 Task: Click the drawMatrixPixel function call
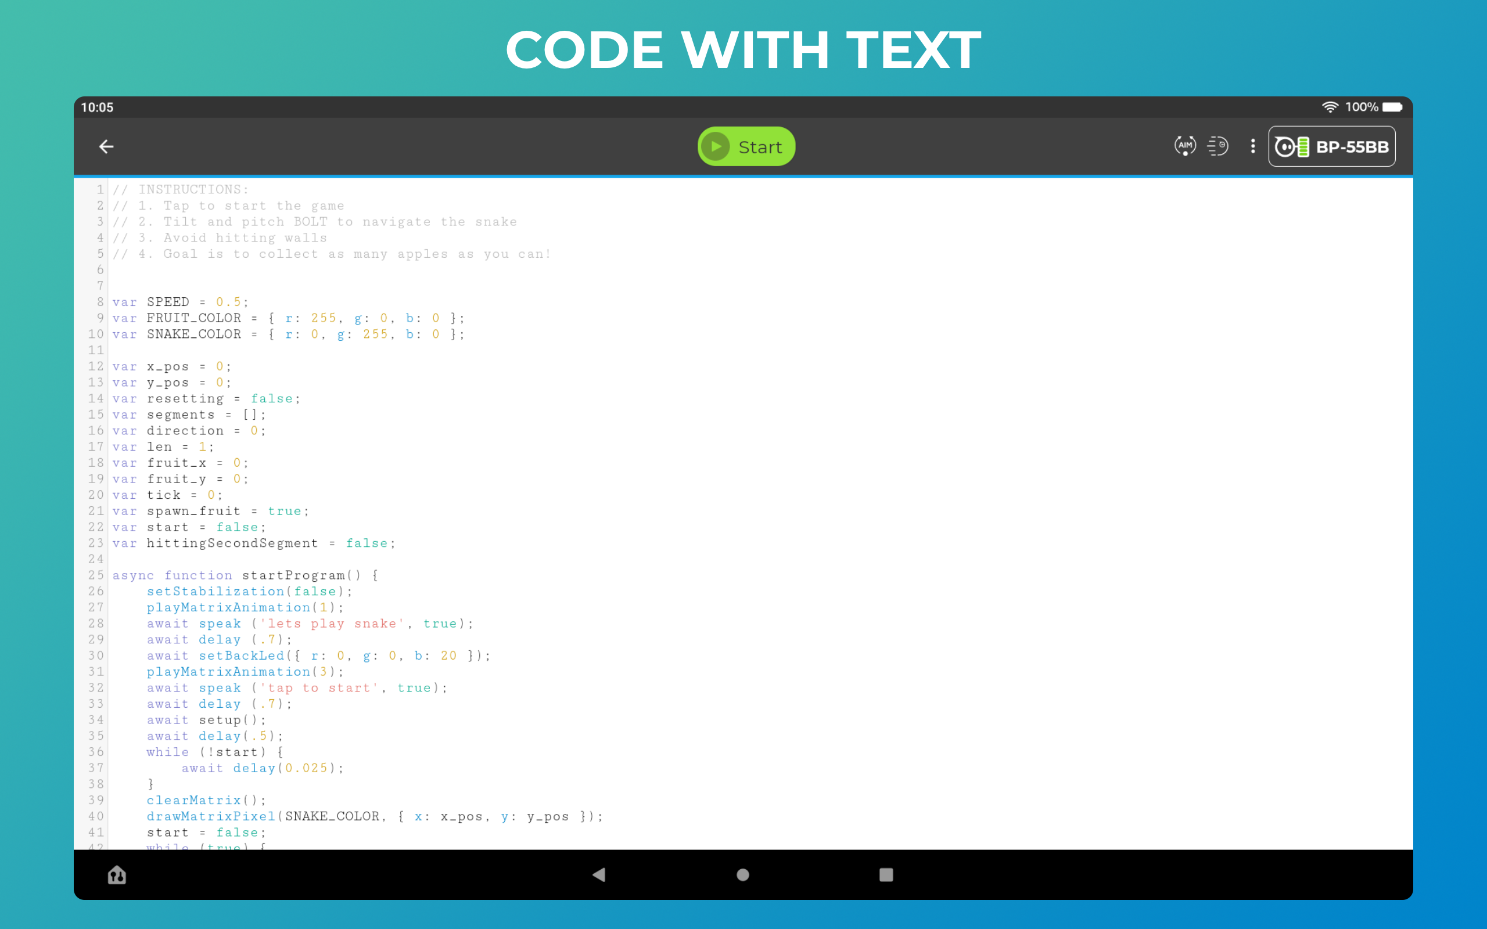coord(211,816)
